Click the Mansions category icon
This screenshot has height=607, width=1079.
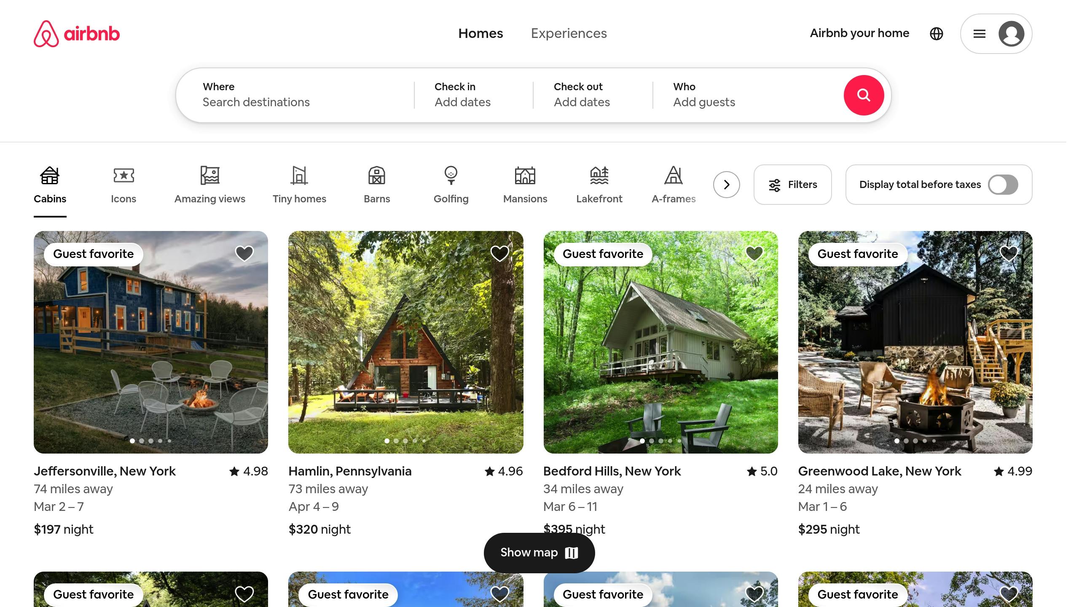point(526,183)
